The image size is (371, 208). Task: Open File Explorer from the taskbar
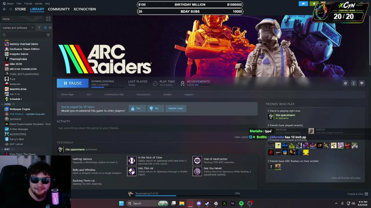[182, 203]
